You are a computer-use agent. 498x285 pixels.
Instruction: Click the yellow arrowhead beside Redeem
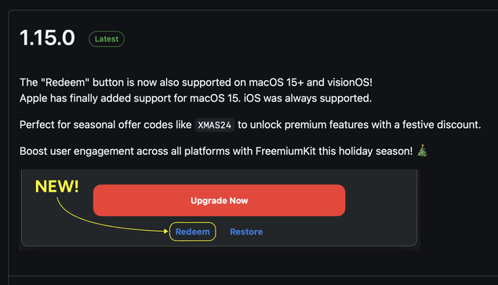click(x=165, y=232)
